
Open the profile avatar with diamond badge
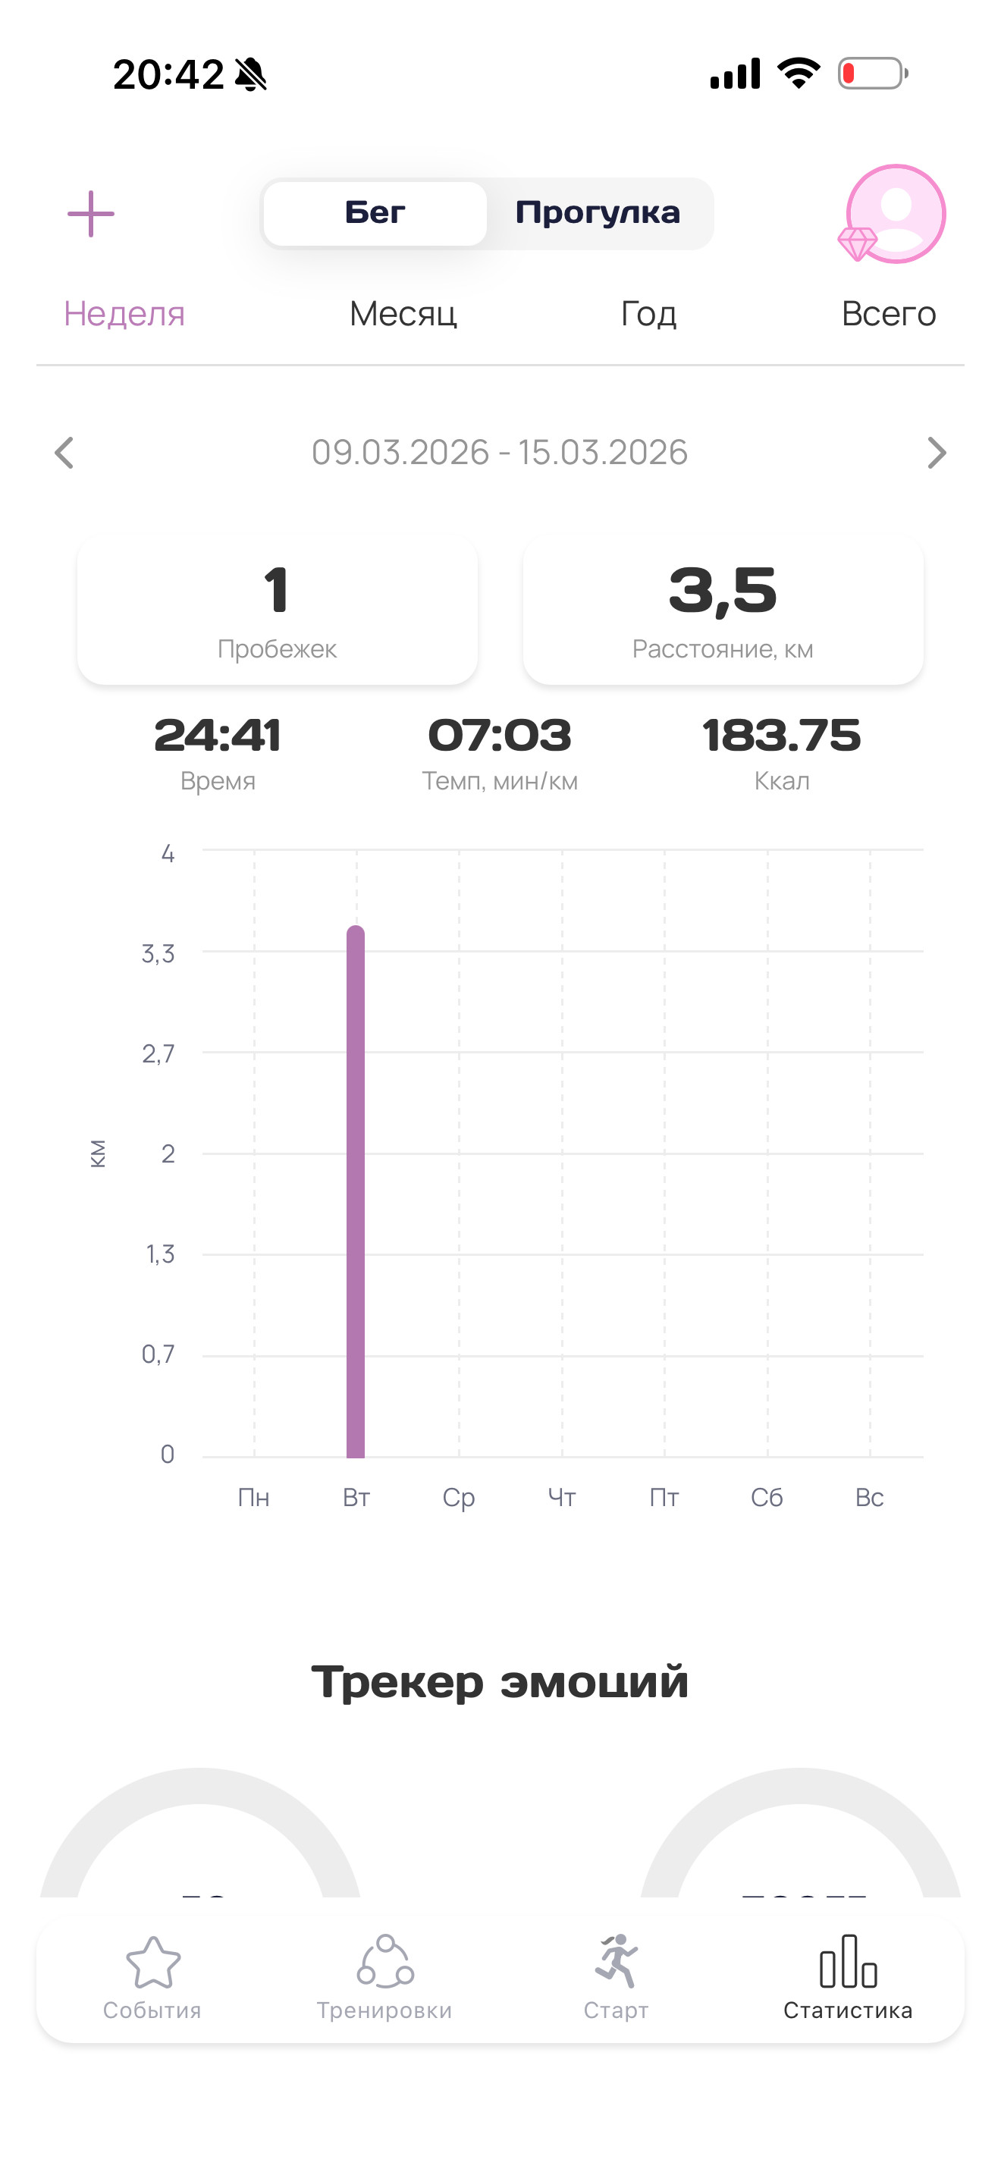[893, 214]
